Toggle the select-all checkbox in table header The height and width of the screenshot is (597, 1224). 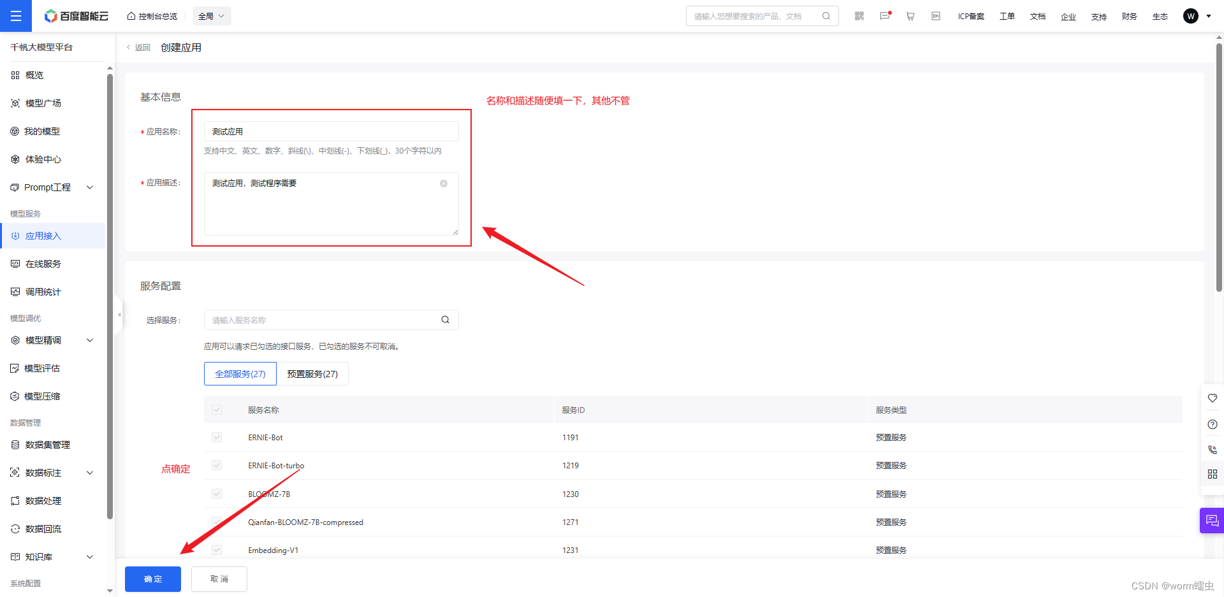[x=217, y=410]
